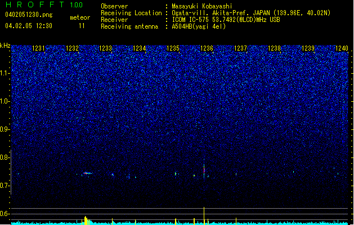Click the 1238 time marker

(274, 48)
